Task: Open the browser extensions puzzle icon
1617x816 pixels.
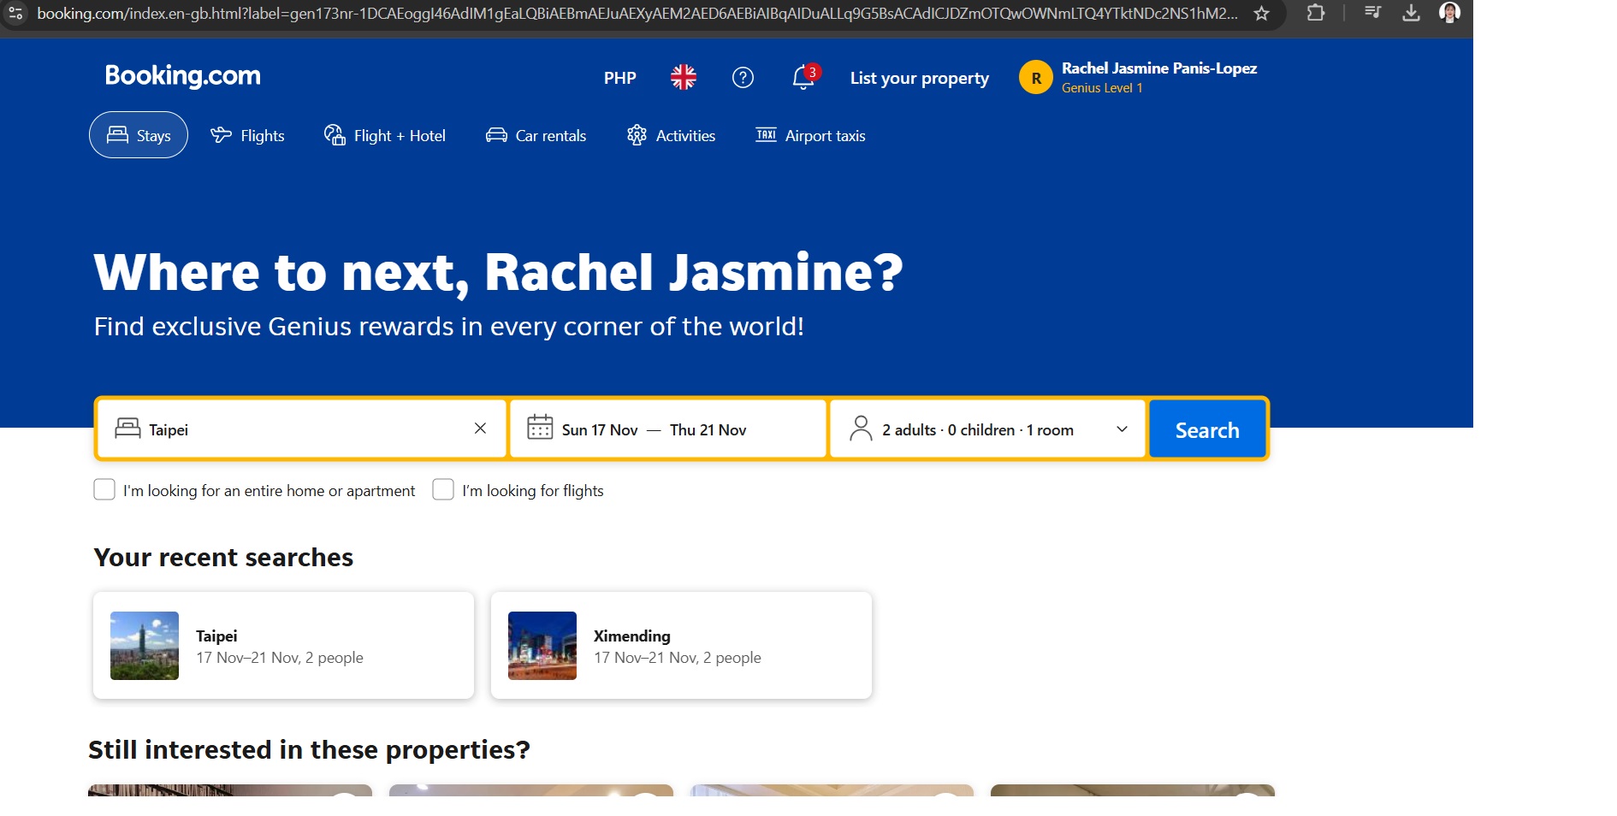Action: click(x=1316, y=13)
